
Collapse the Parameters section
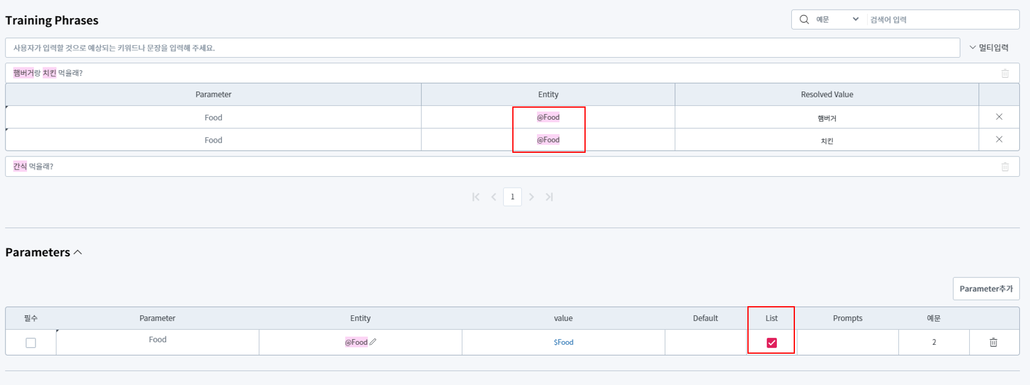tap(78, 252)
